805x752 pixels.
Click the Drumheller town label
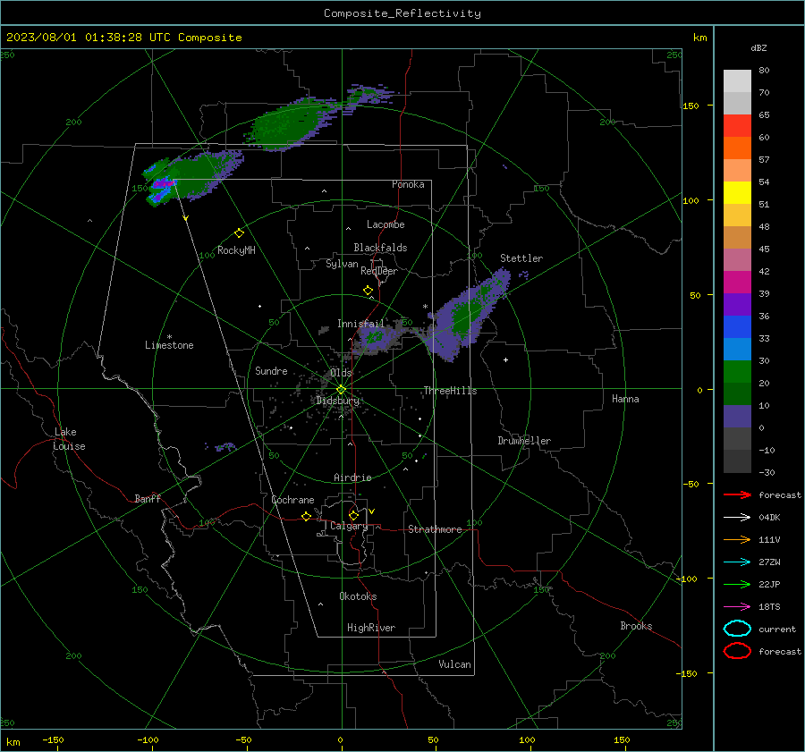524,441
